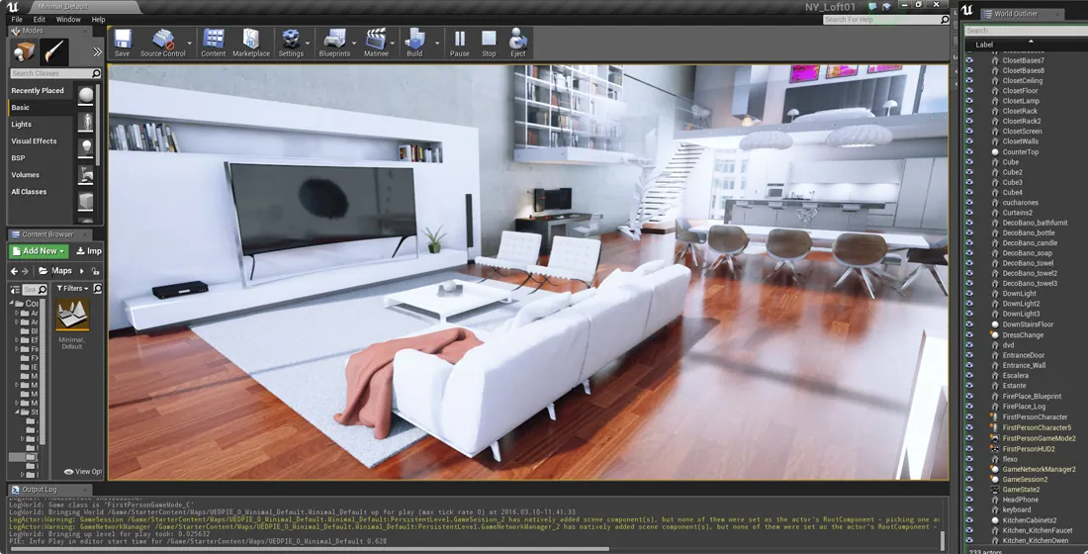Click the Unreal logo above World Outliner

(x=967, y=11)
